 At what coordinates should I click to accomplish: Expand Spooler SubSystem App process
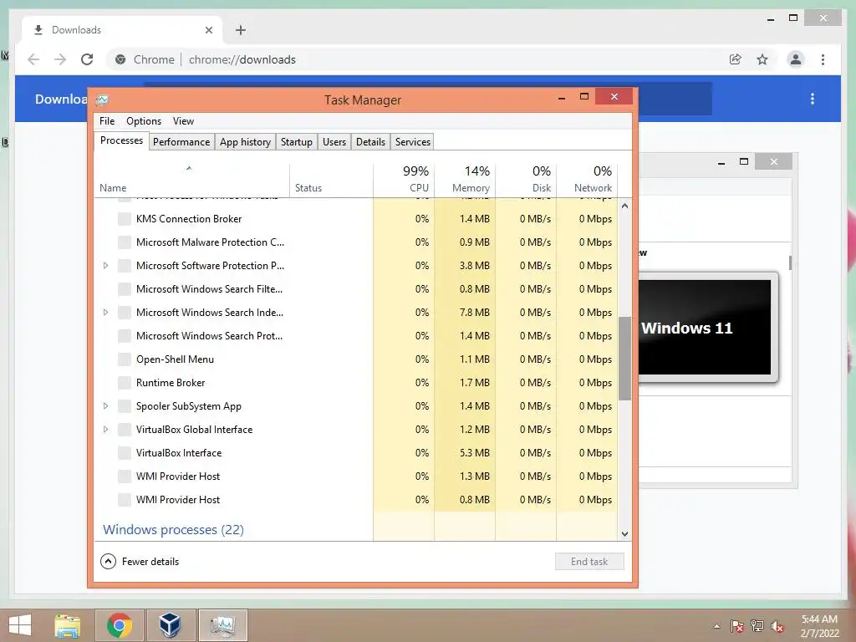click(x=106, y=406)
